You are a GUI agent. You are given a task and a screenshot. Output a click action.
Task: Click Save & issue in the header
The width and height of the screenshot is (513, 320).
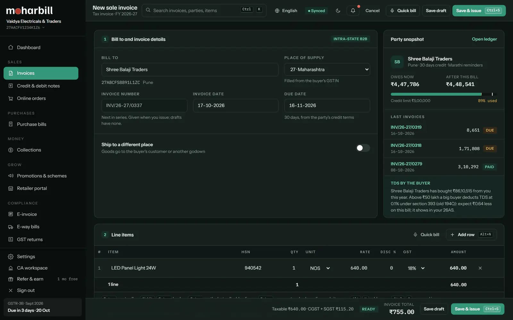coord(479,11)
